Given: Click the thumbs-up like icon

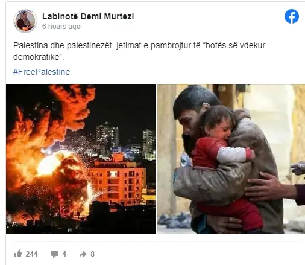Looking at the screenshot, I should (18, 254).
